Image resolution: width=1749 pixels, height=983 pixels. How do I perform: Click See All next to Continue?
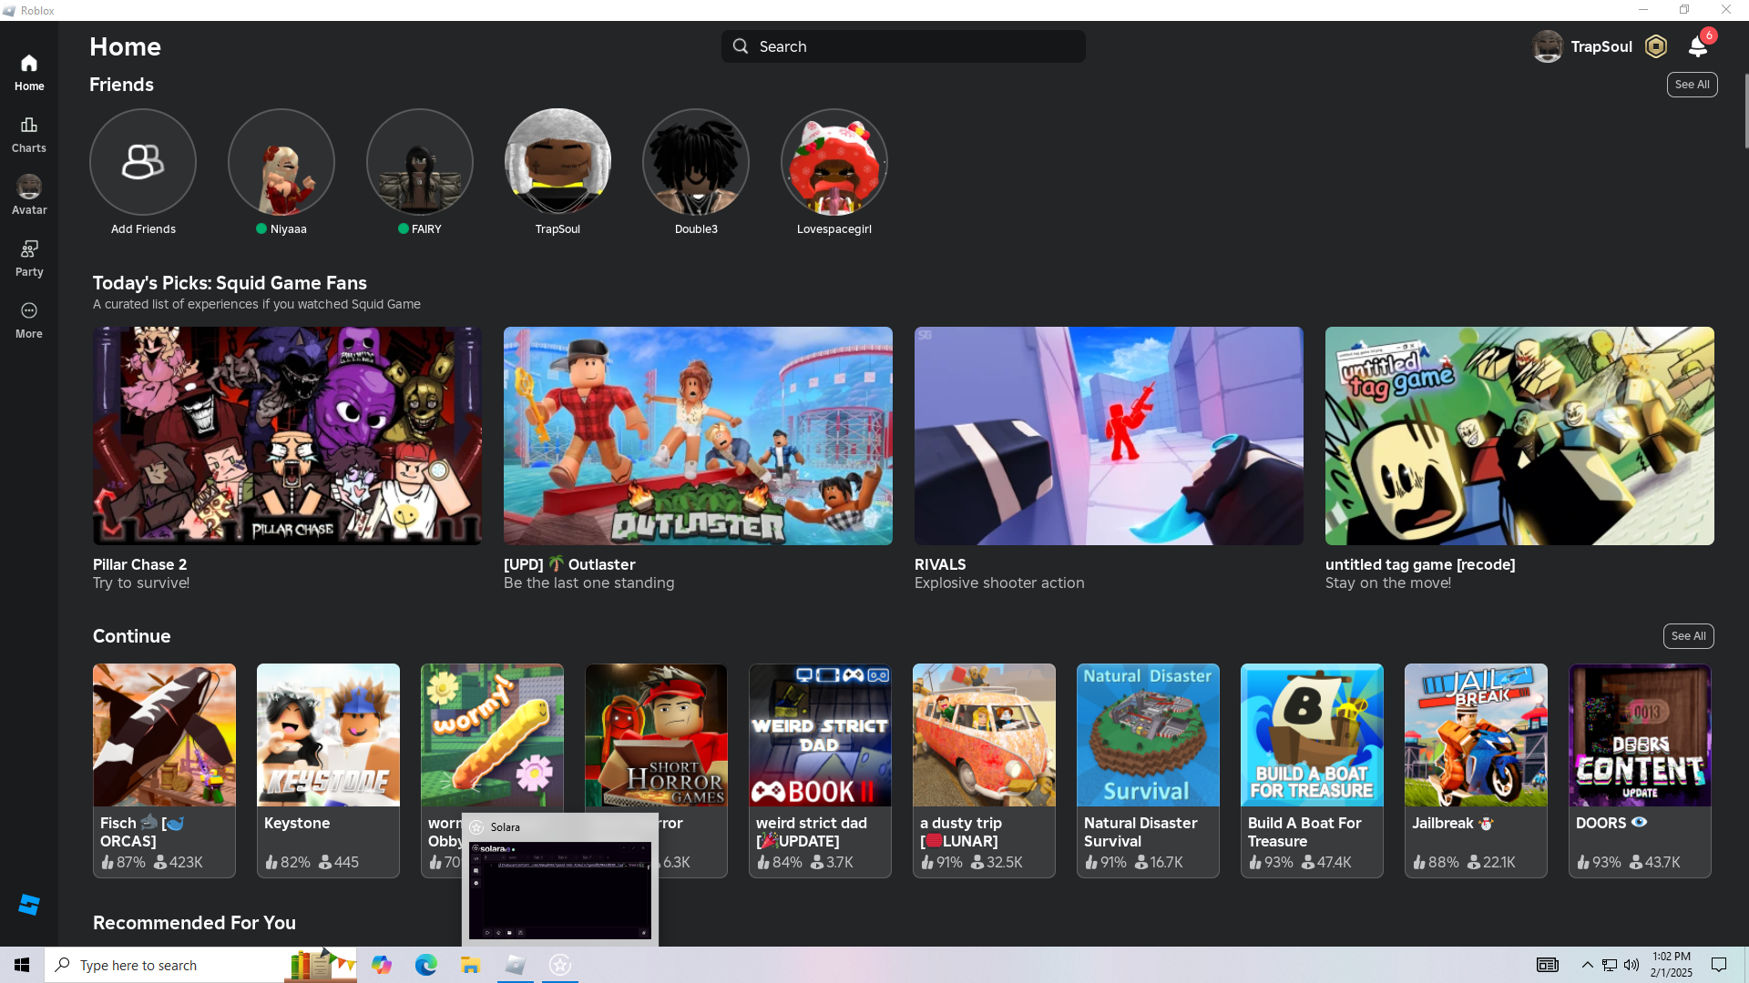[1688, 636]
